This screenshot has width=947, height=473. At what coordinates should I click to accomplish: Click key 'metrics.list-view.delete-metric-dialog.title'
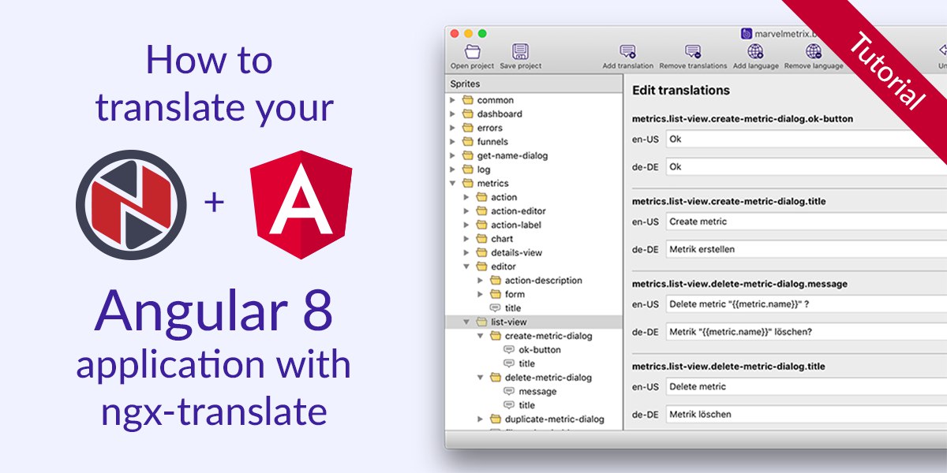[x=728, y=366]
